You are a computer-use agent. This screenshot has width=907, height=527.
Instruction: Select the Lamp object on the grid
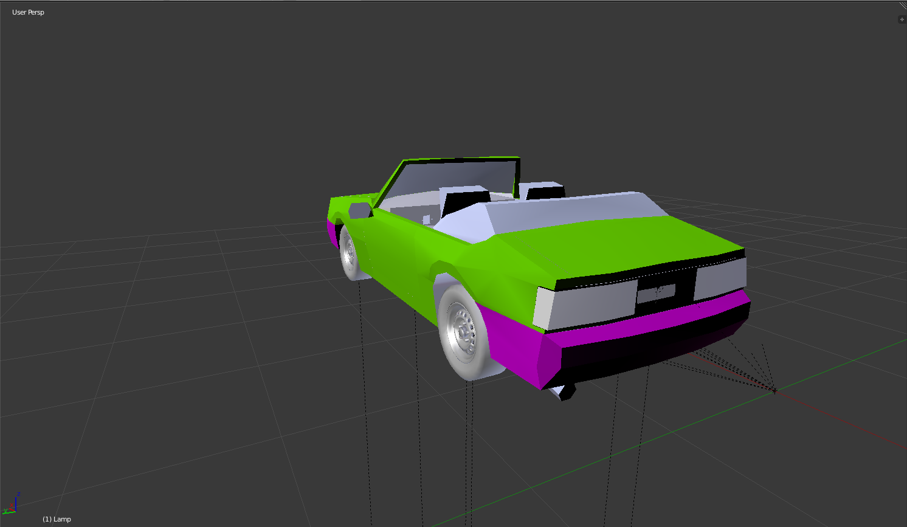pyautogui.click(x=774, y=390)
